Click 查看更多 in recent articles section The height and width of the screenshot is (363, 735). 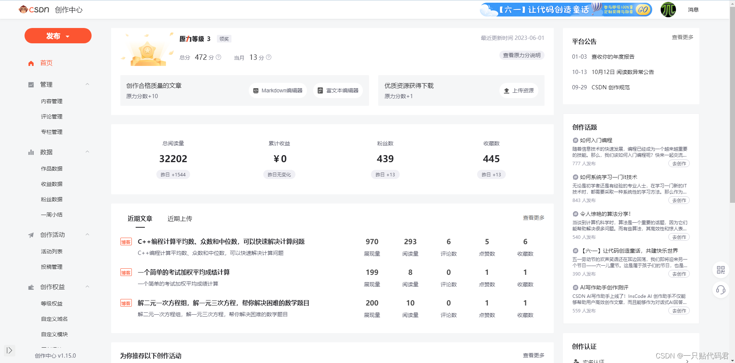pyautogui.click(x=533, y=218)
